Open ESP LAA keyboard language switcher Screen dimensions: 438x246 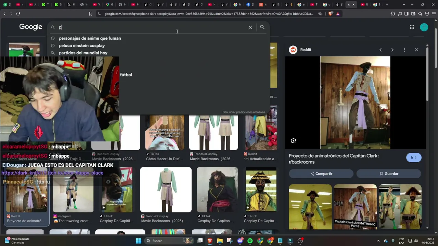(x=402, y=241)
